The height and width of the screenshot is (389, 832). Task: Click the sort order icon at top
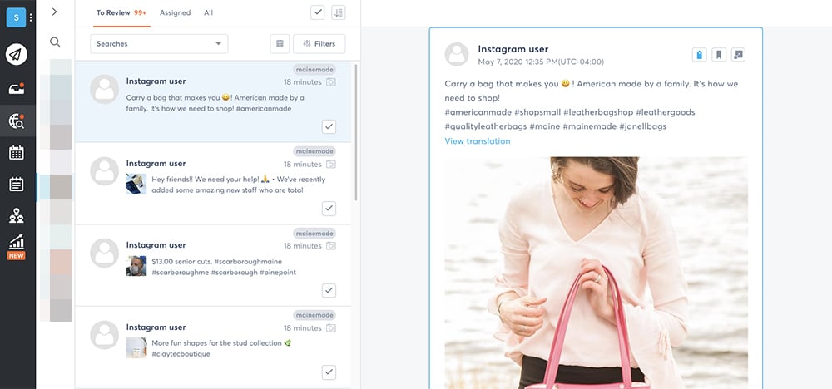click(x=339, y=12)
